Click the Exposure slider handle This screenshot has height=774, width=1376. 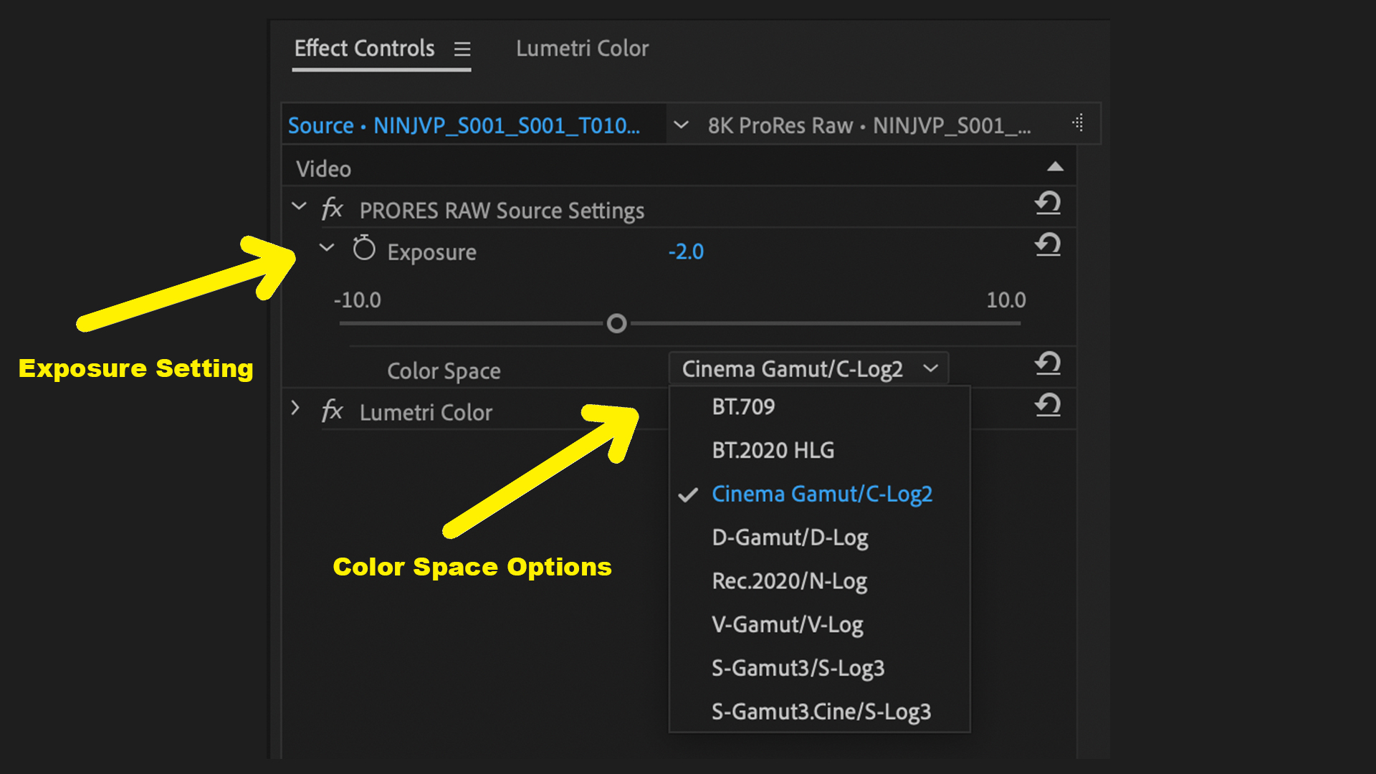click(x=616, y=324)
